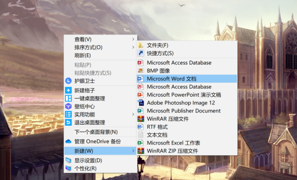Click the 个性化(R) icon

point(68,168)
